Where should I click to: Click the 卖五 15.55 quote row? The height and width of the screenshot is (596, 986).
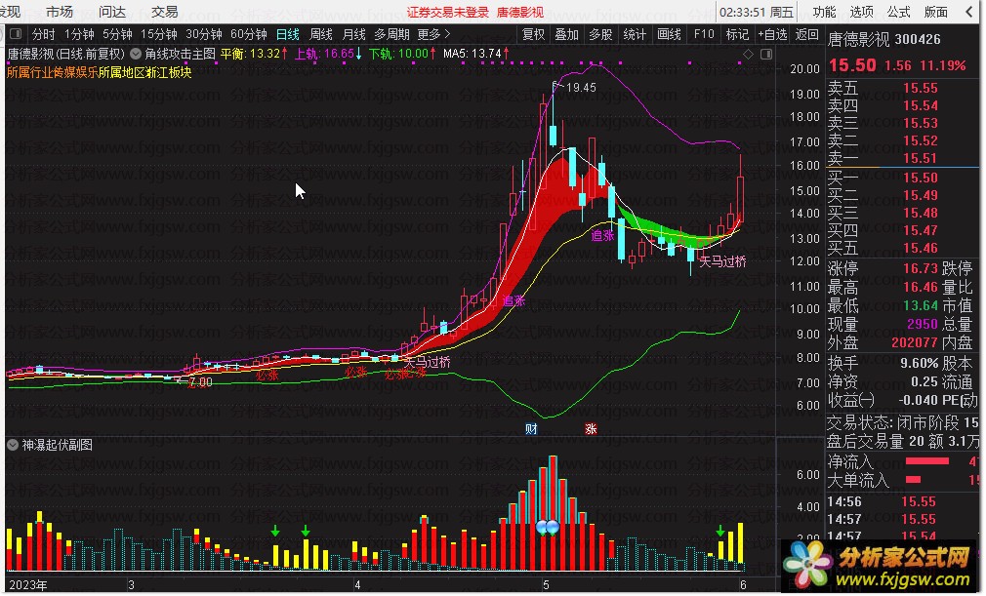pos(883,89)
